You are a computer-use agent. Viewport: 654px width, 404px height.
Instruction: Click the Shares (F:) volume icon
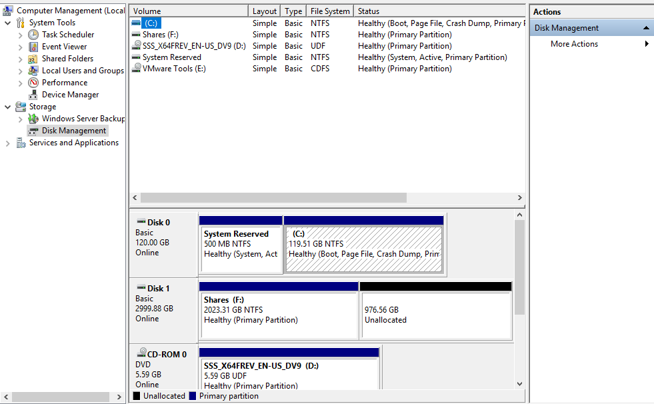[x=136, y=34]
